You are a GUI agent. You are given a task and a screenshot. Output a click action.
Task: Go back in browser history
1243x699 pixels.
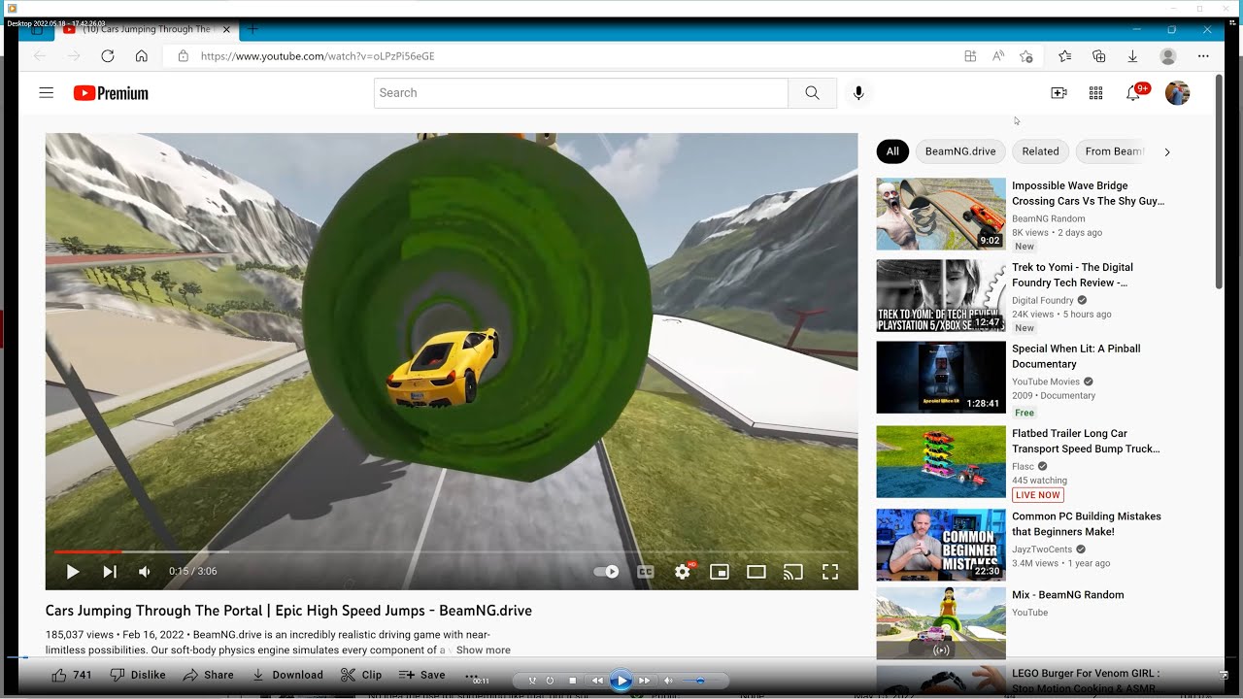pyautogui.click(x=40, y=56)
